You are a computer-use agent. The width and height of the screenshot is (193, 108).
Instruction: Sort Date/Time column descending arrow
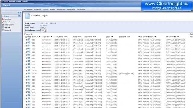pos(66,37)
